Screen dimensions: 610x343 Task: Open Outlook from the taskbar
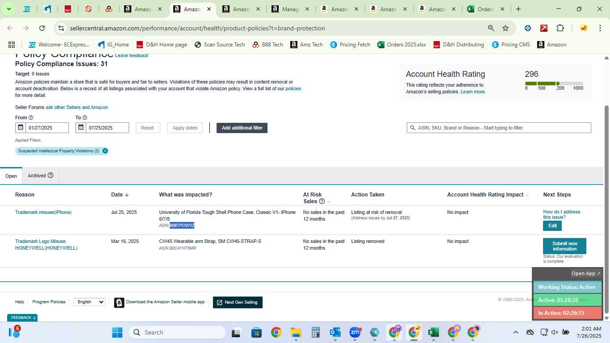coord(335,332)
